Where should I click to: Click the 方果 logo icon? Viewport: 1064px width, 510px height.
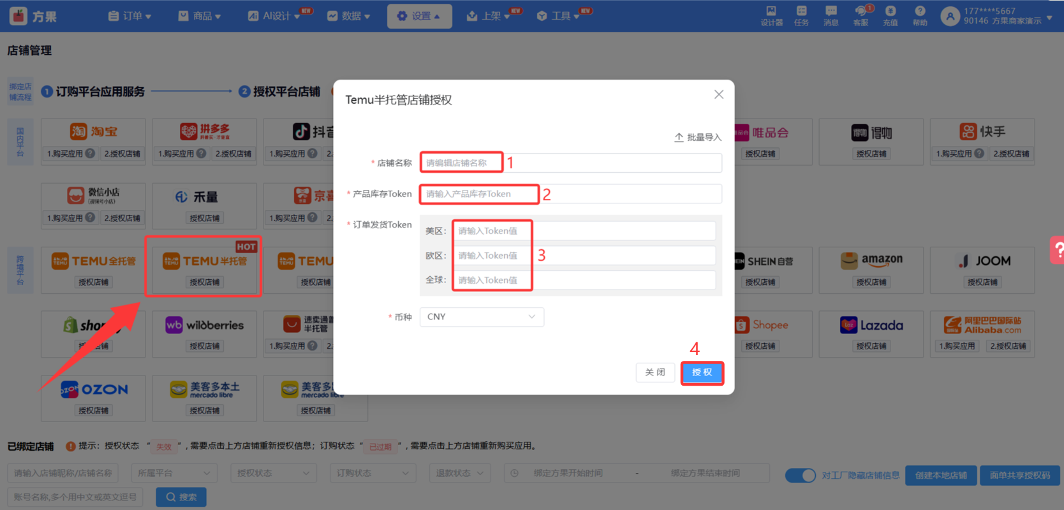point(18,16)
